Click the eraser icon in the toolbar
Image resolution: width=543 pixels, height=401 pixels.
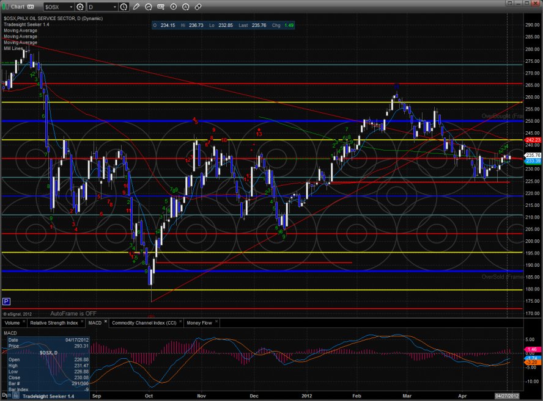click(x=198, y=7)
